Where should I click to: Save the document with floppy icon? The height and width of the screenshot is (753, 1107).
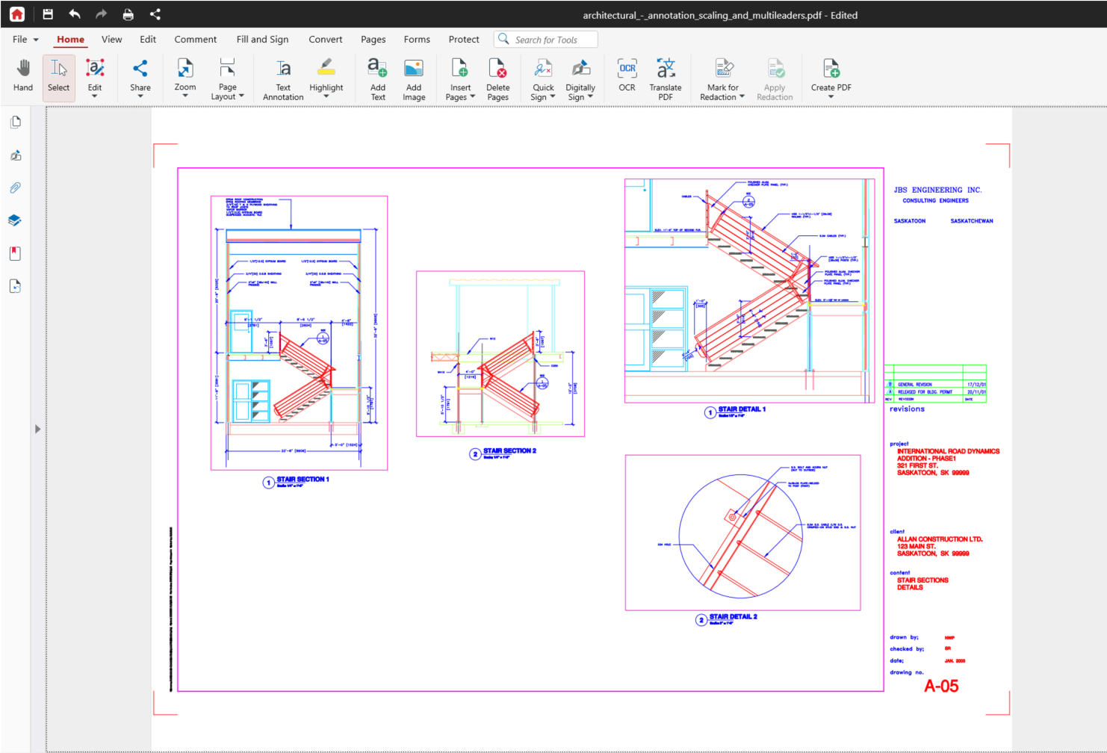click(x=48, y=14)
